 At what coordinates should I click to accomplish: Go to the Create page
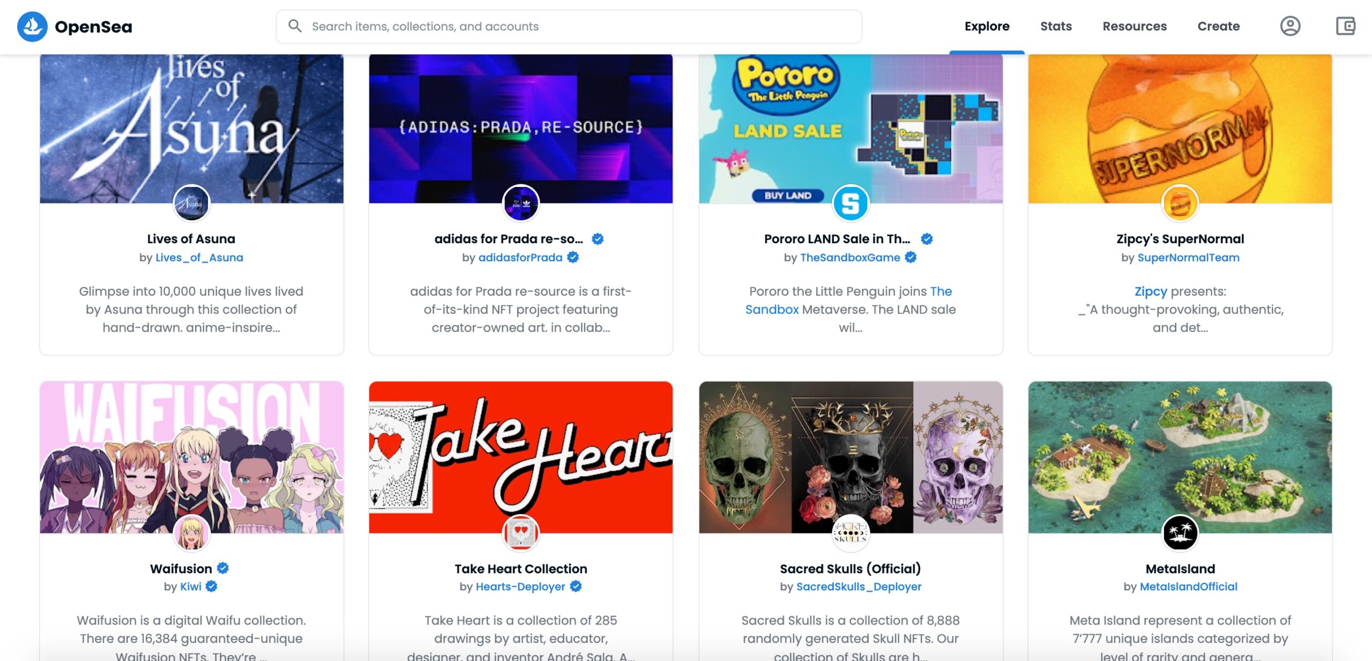click(1218, 26)
